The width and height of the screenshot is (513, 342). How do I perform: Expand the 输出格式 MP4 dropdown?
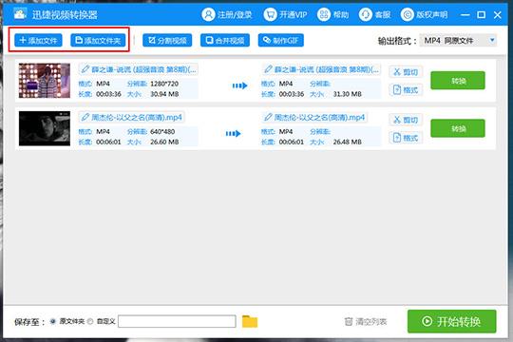pos(458,41)
